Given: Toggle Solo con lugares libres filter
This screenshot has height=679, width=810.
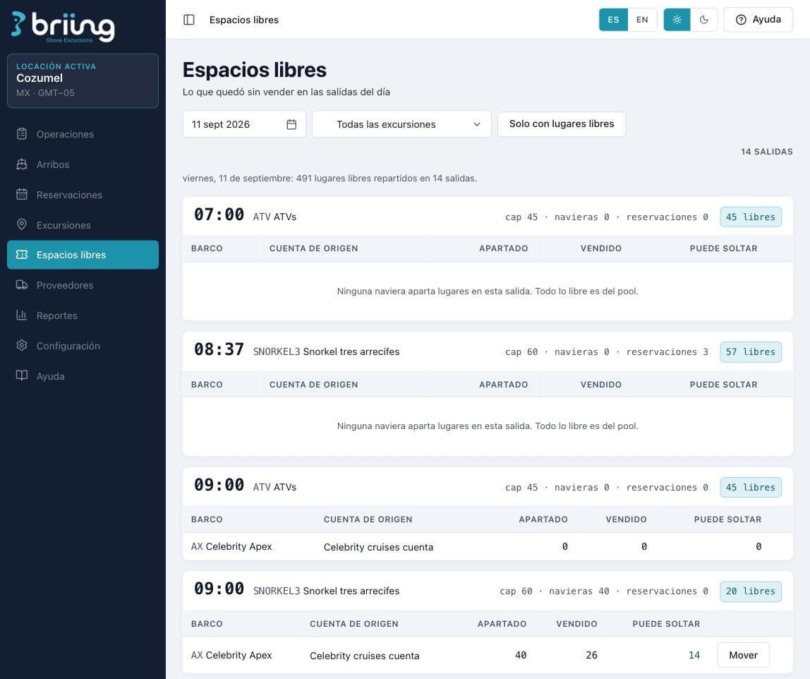Looking at the screenshot, I should click(x=562, y=124).
